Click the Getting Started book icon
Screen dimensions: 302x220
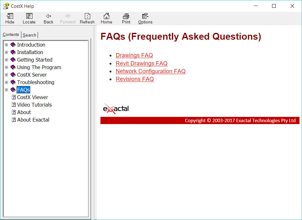pos(13,60)
